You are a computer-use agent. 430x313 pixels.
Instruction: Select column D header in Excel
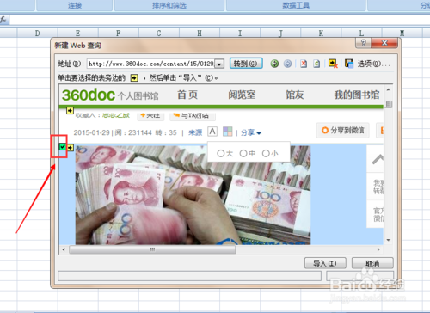click(x=37, y=33)
